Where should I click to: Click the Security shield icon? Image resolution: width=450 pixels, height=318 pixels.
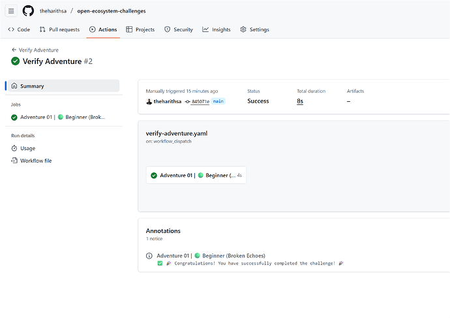168,29
